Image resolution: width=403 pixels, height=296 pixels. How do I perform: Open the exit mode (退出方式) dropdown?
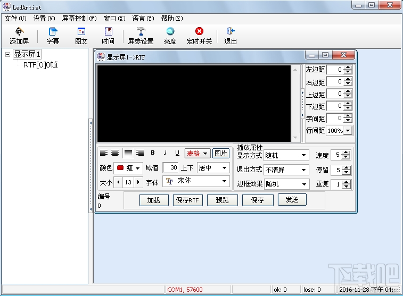(286, 170)
